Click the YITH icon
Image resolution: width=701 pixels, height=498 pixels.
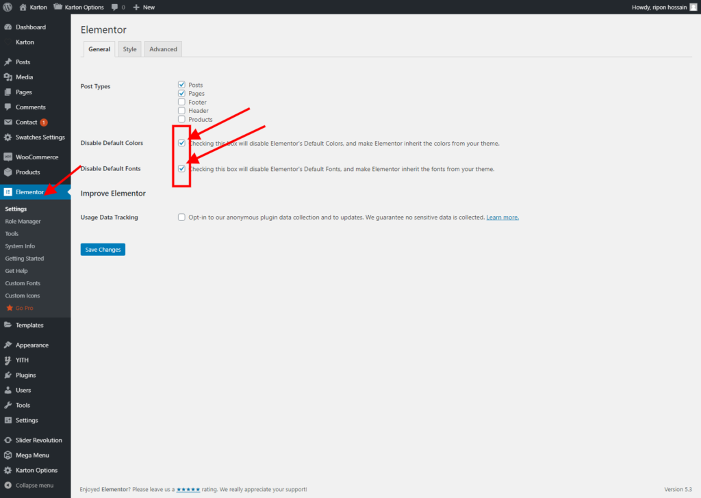(8, 360)
